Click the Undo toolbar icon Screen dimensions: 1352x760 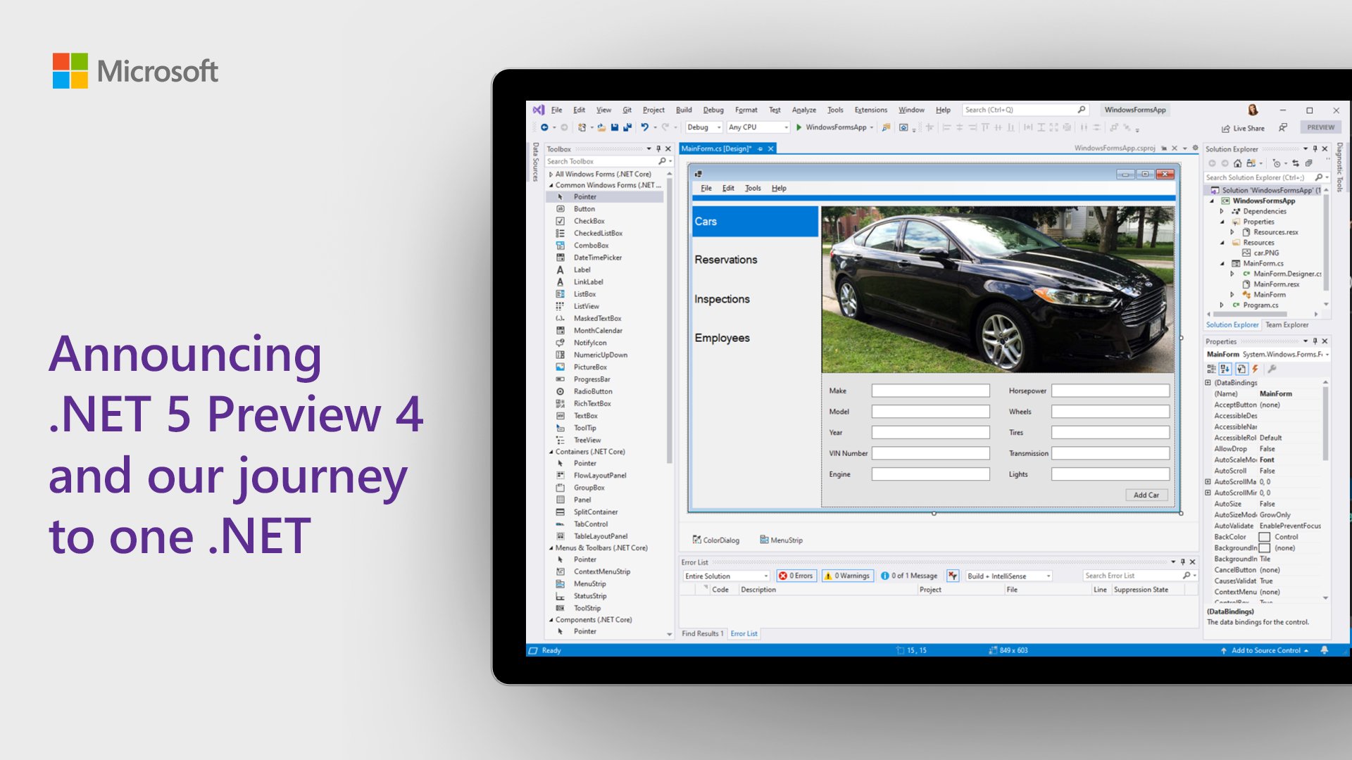point(644,127)
